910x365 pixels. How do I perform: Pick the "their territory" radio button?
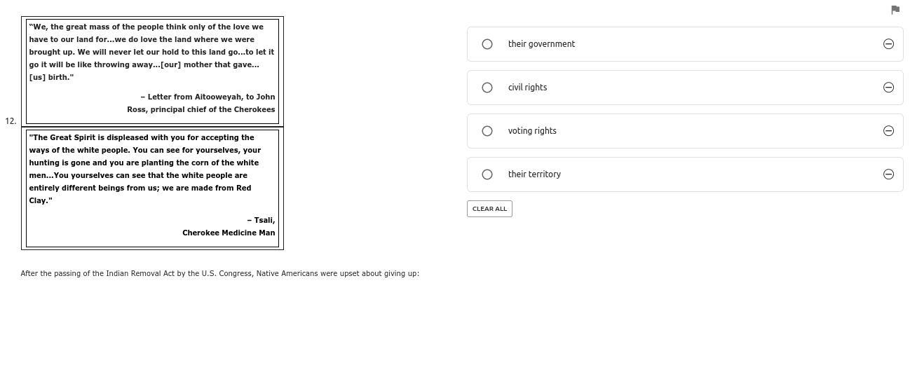coord(487,174)
